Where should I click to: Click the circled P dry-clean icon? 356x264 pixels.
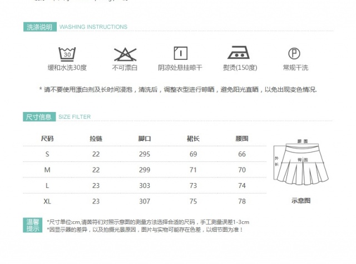[295, 53]
